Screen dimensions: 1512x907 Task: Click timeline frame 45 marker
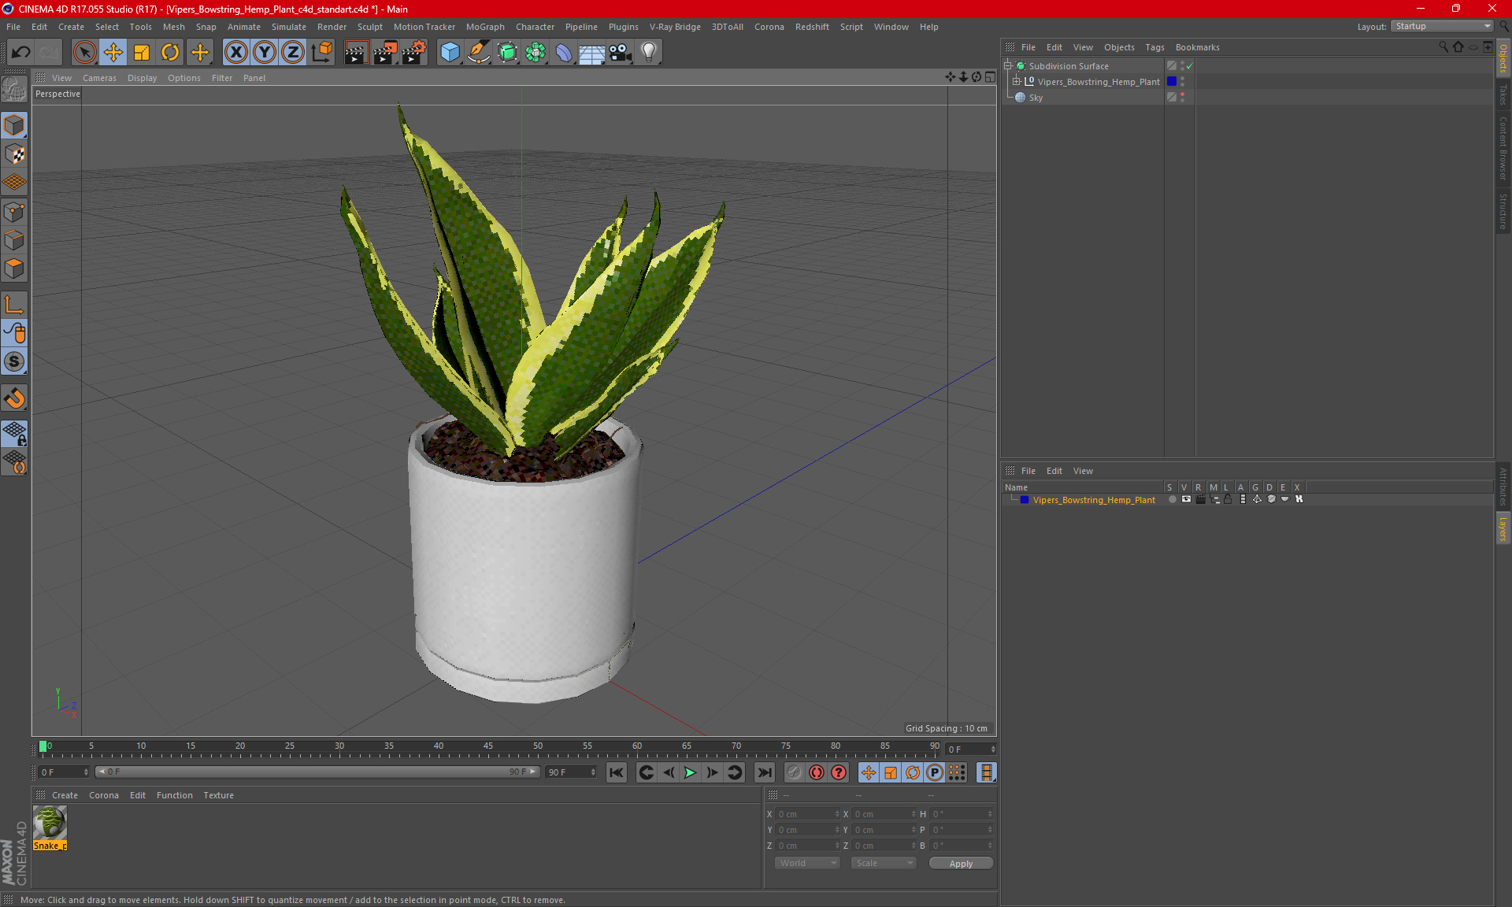(488, 747)
